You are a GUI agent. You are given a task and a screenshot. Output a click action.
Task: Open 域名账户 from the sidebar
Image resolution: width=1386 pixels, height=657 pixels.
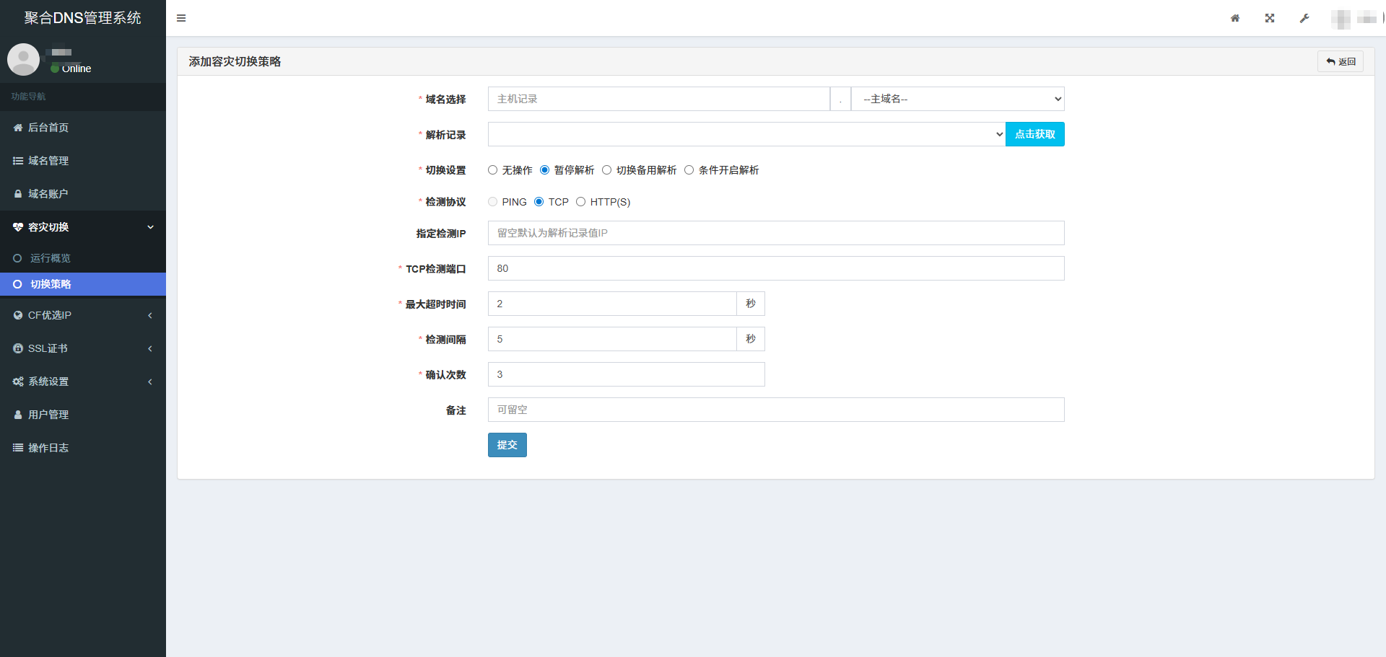[48, 194]
